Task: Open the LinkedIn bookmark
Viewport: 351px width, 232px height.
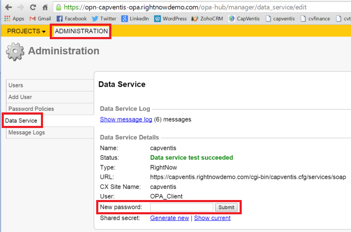Action: pos(135,19)
